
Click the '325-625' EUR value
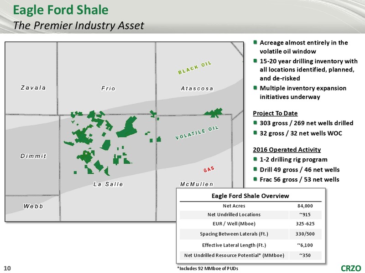pyautogui.click(x=305, y=224)
